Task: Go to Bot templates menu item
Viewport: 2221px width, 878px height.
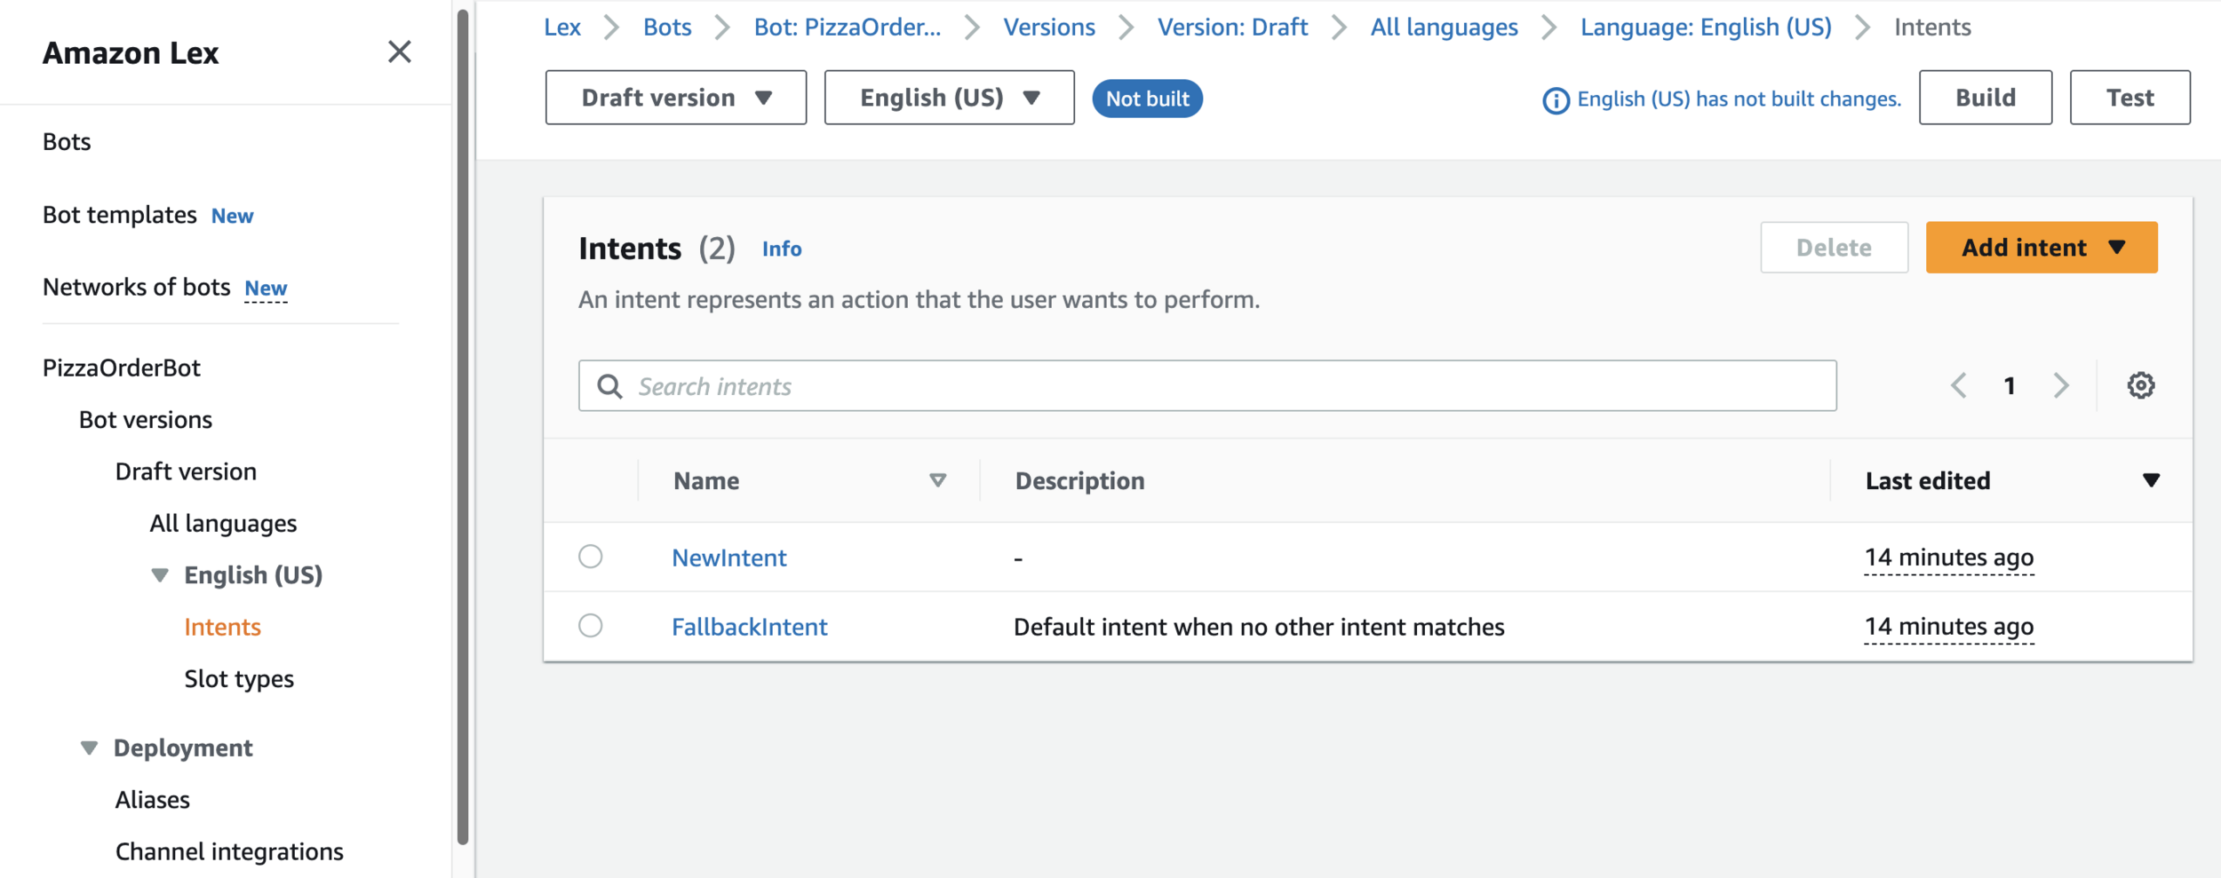Action: pos(120,215)
